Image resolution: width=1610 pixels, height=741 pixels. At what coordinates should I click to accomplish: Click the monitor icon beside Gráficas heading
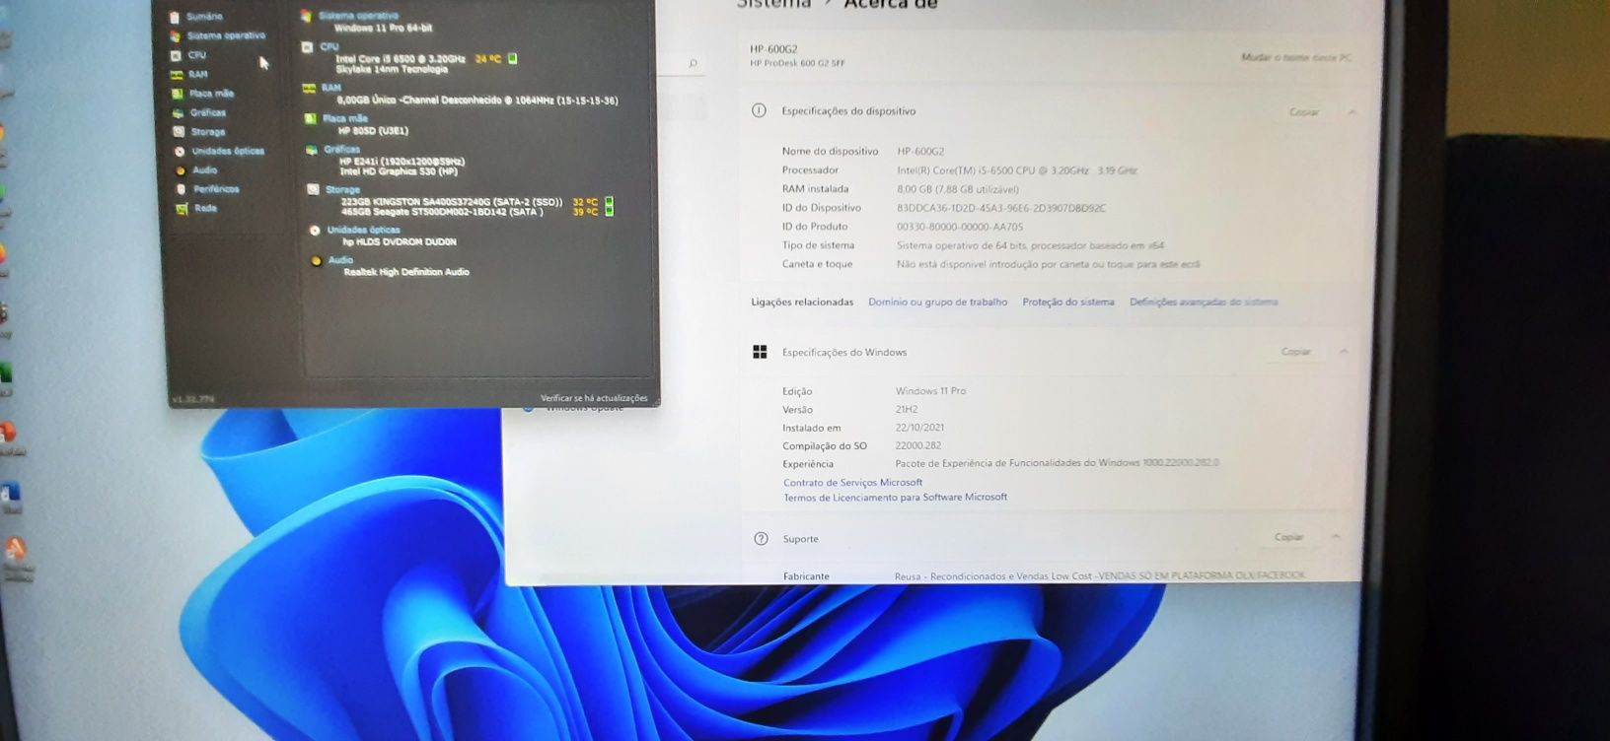pyautogui.click(x=311, y=150)
